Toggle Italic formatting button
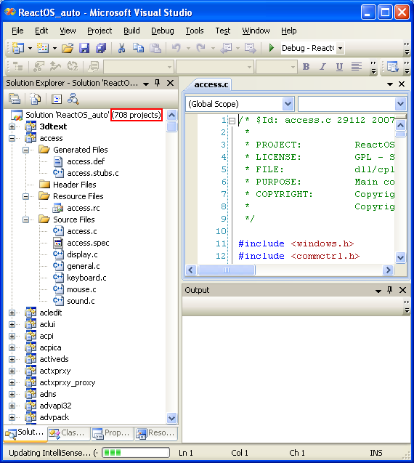The image size is (414, 463). 322,67
